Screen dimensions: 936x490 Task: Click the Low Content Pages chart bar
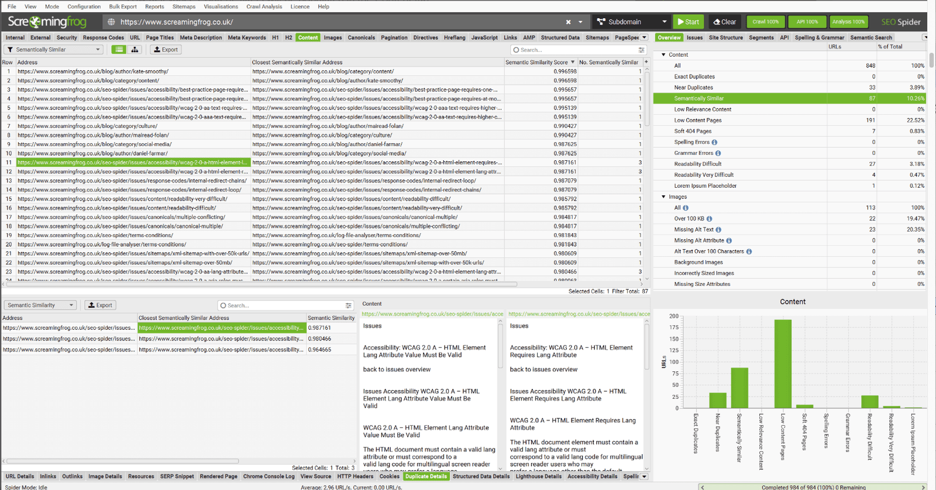click(x=783, y=363)
